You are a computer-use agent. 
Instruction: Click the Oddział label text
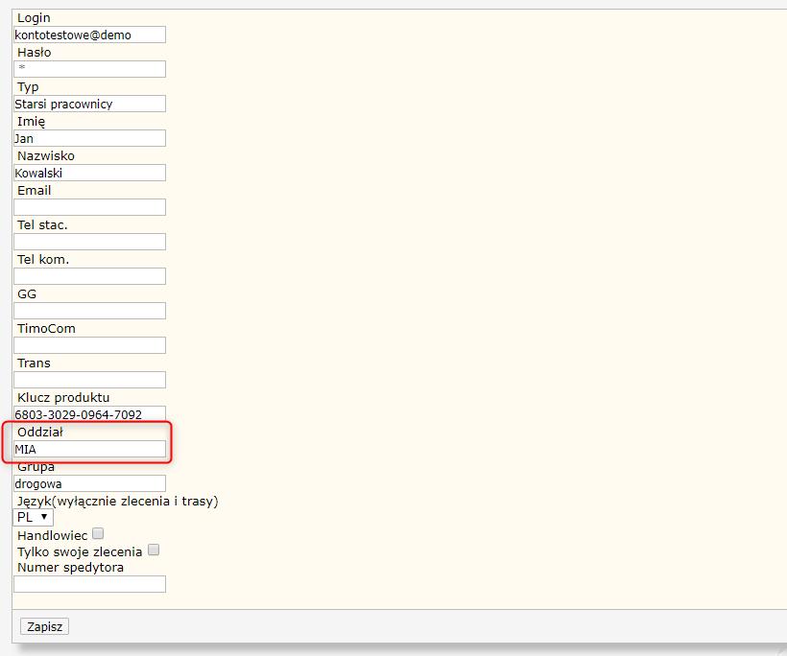pos(40,433)
